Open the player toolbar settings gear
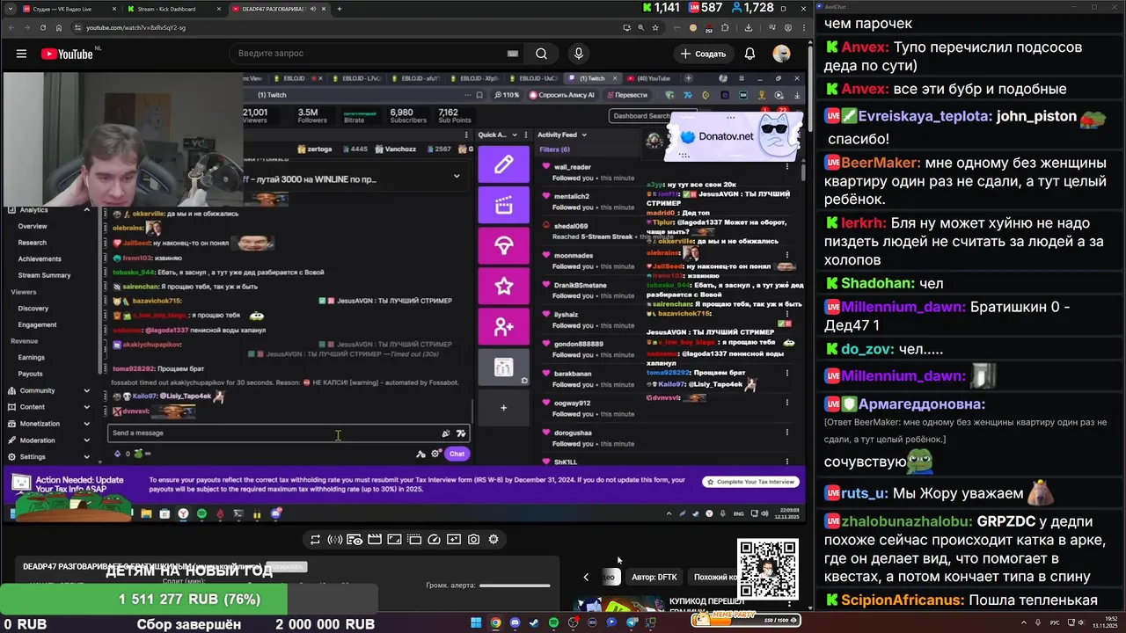This screenshot has width=1126, height=633. (x=494, y=540)
